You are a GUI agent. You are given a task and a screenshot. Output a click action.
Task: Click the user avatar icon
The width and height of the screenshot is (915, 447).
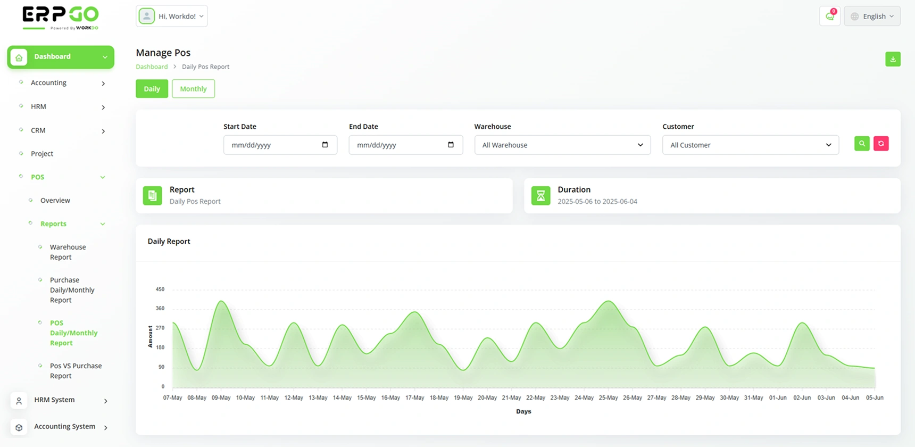point(146,16)
